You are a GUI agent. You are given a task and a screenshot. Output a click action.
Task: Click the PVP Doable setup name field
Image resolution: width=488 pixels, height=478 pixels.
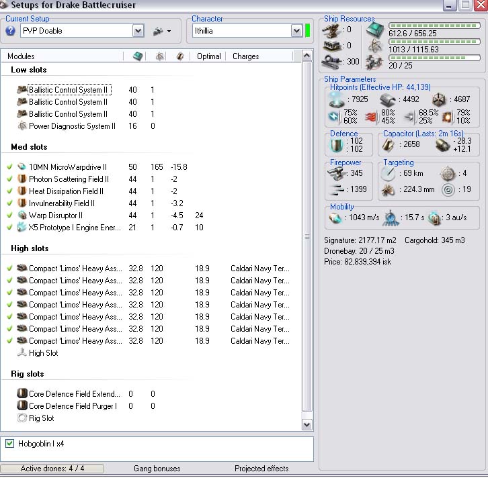pyautogui.click(x=77, y=31)
